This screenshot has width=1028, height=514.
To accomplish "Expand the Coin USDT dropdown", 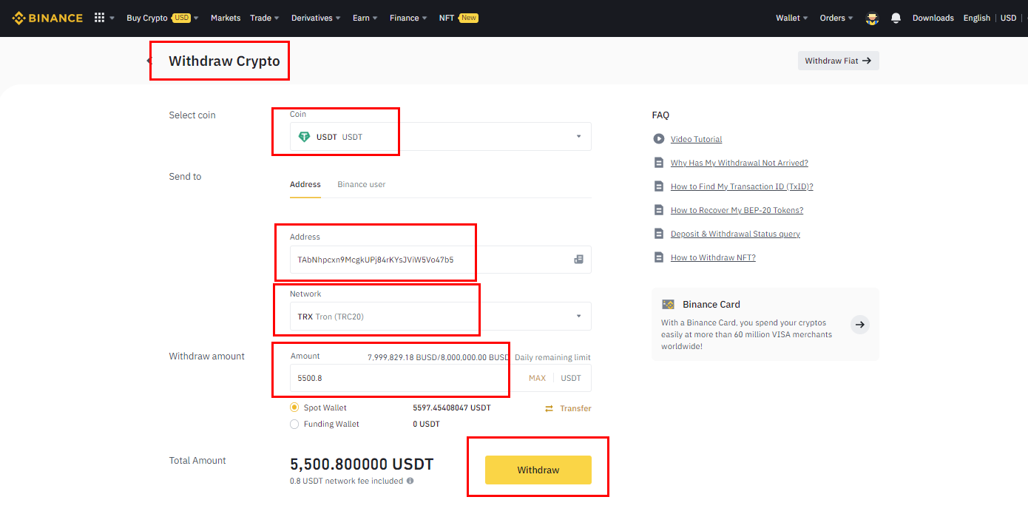I will 578,137.
